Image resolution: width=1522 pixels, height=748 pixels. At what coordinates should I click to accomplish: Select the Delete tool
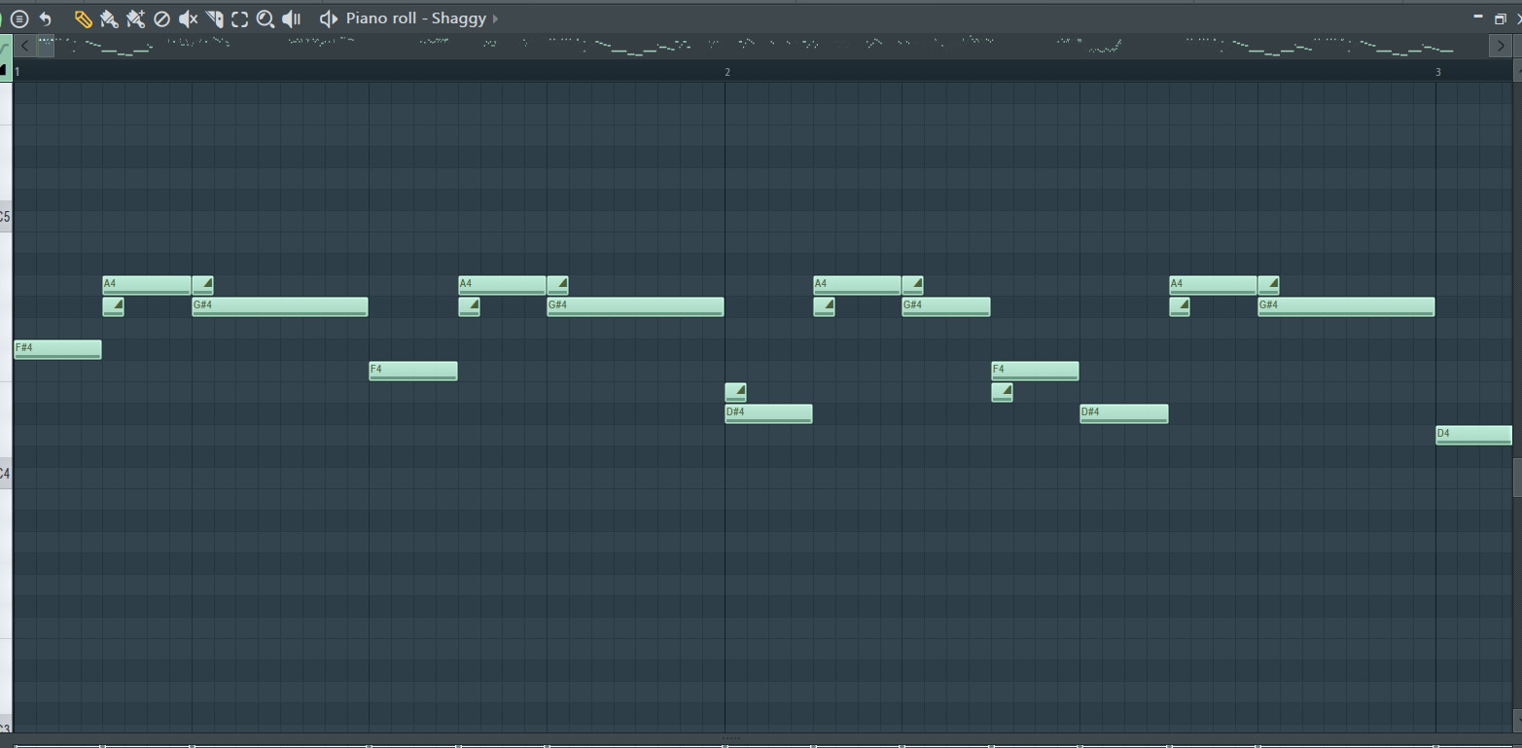tap(161, 18)
